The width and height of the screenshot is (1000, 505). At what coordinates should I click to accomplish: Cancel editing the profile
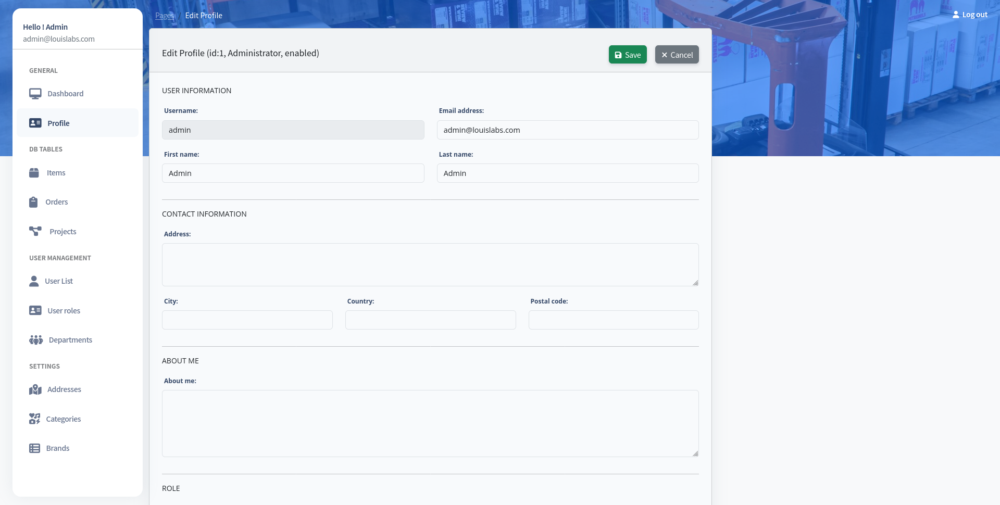point(677,55)
